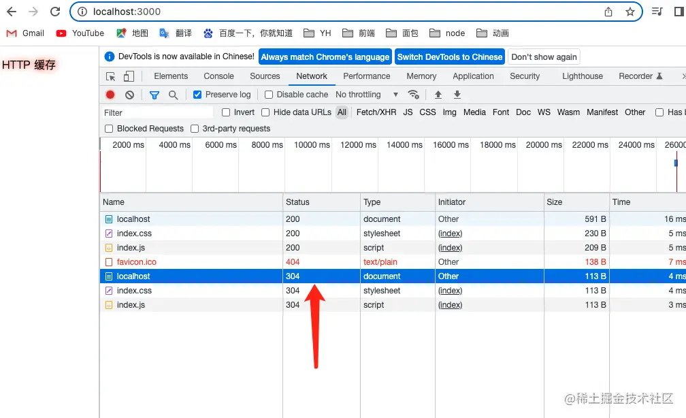Expand the 面包 bookmark folder
Viewport: 686px width, 418px height.
tap(402, 33)
